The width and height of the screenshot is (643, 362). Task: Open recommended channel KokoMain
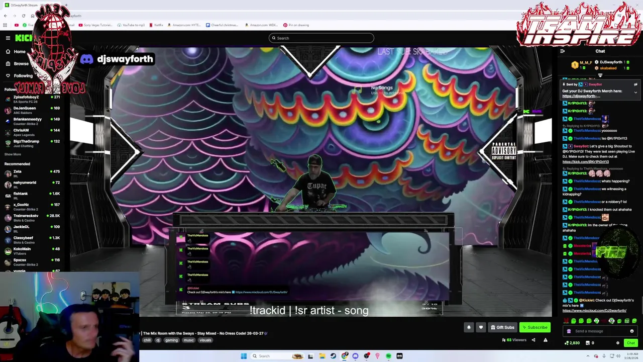[31, 251]
